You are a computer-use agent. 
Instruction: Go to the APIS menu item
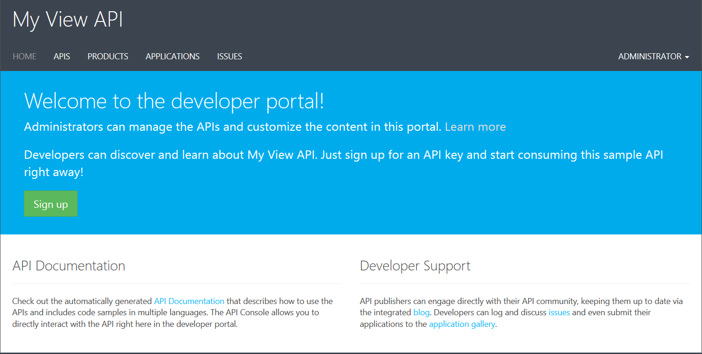coord(62,57)
